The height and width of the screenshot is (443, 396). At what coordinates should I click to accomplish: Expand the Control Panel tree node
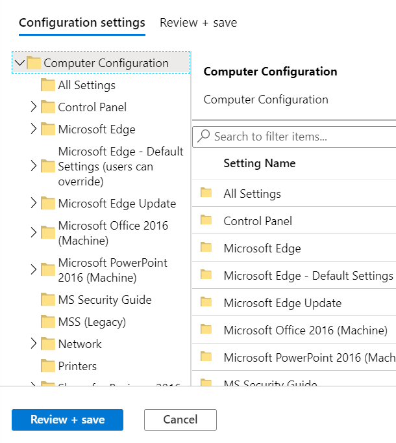(x=34, y=107)
